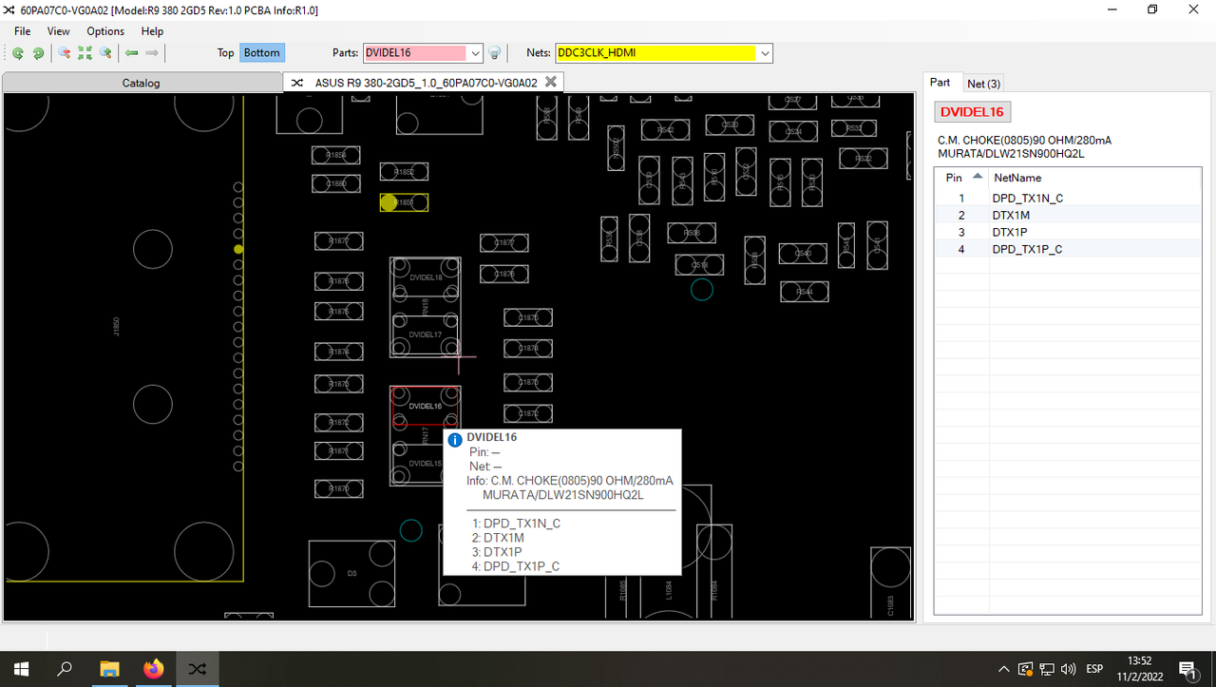Open the volume control in system tray
The width and height of the screenshot is (1216, 687).
[1069, 669]
